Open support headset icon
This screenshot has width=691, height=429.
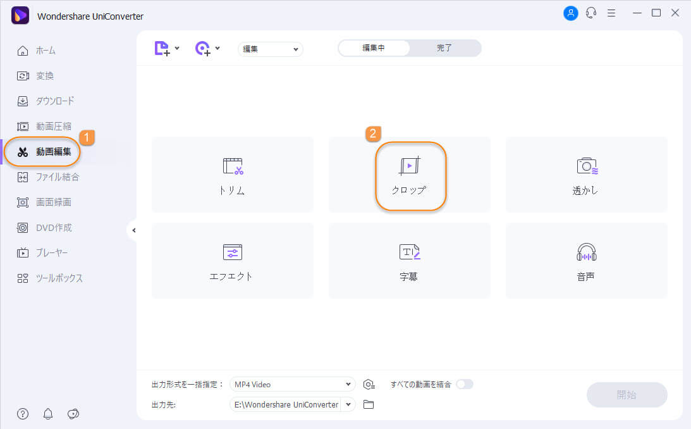point(591,13)
